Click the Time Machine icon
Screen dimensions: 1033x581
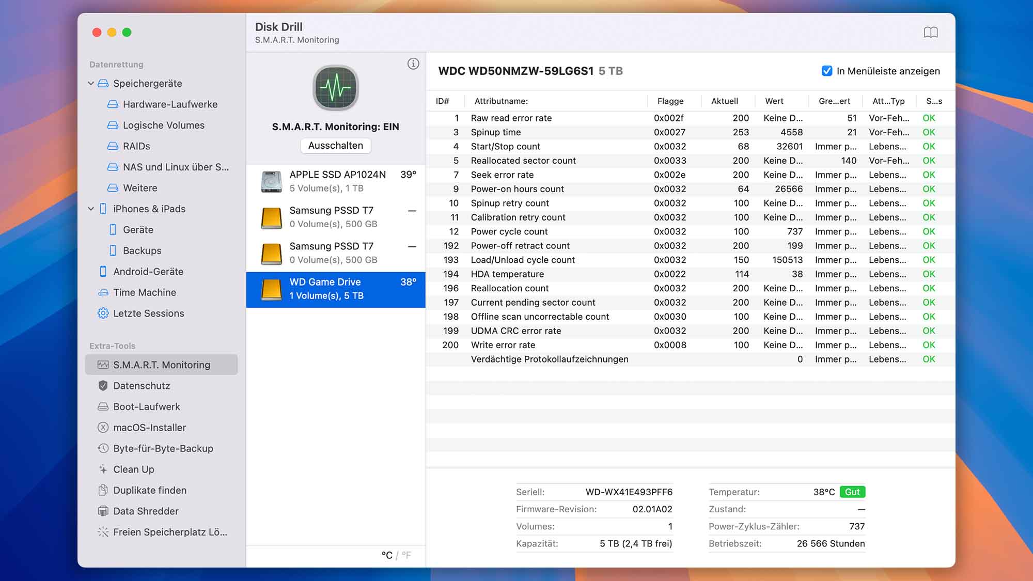coord(103,292)
